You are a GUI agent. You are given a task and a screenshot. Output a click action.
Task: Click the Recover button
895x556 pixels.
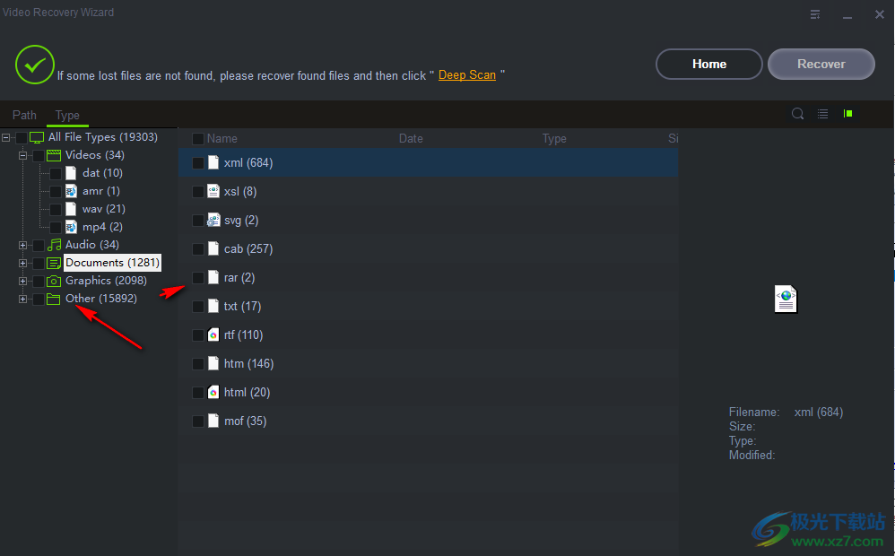tap(821, 64)
